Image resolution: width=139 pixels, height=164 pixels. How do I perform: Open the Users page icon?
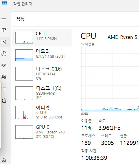4,77
